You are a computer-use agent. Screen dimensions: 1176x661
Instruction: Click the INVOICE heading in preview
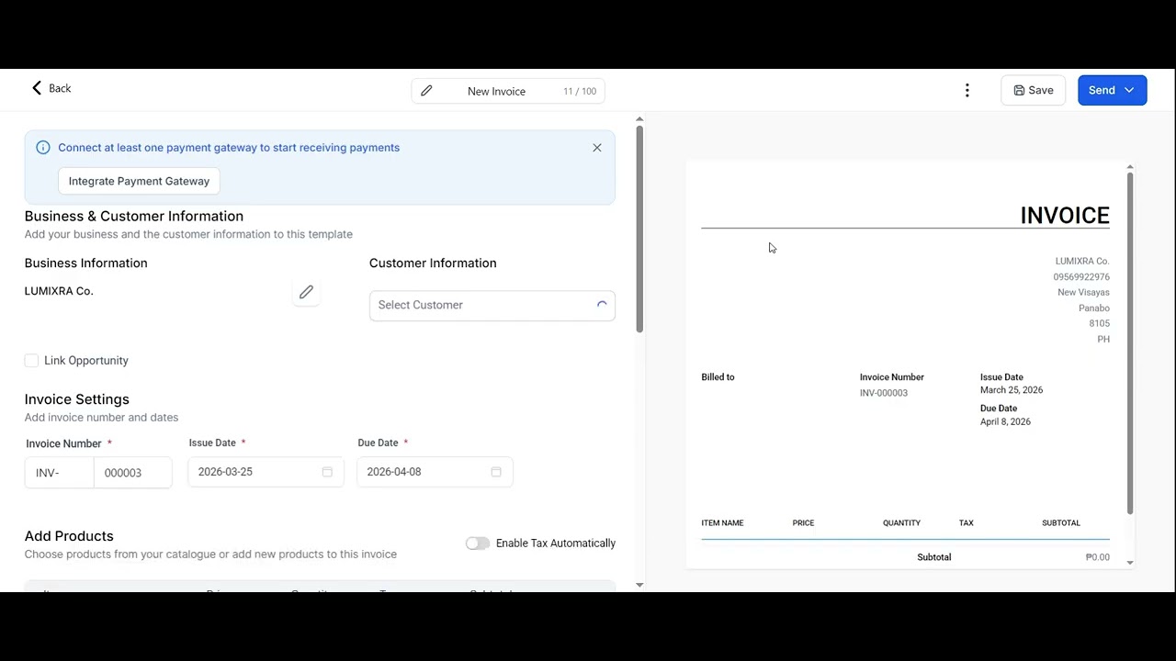tap(1065, 216)
